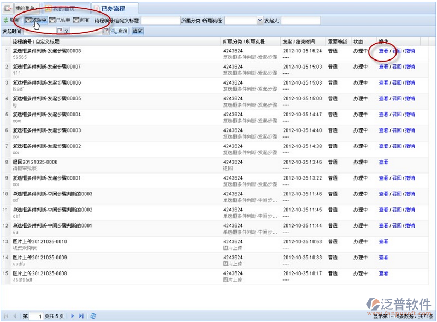Click the page number input box
This screenshot has width=437, height=322.
click(x=36, y=316)
